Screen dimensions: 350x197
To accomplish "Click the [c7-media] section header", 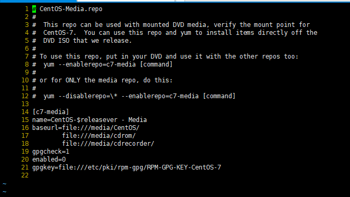I will 51,112.
